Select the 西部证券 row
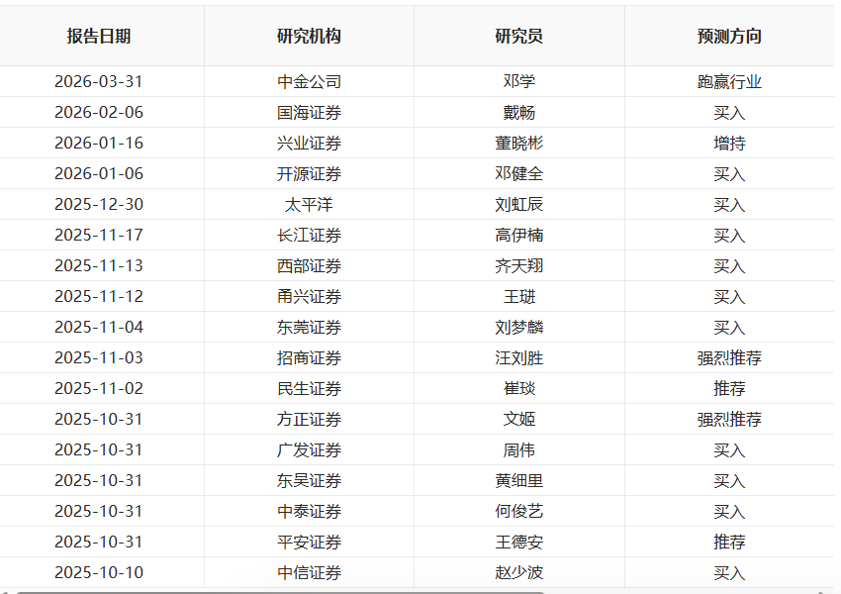Image resolution: width=841 pixels, height=594 pixels. 417,265
